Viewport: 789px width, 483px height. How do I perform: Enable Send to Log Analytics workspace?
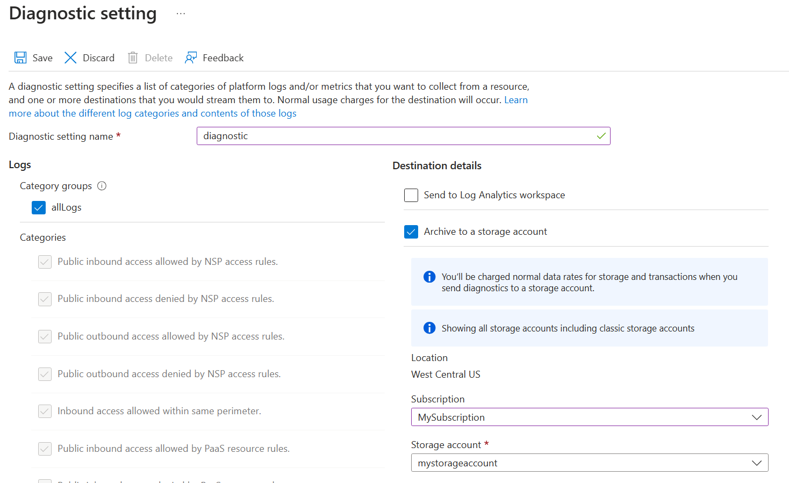coord(411,195)
